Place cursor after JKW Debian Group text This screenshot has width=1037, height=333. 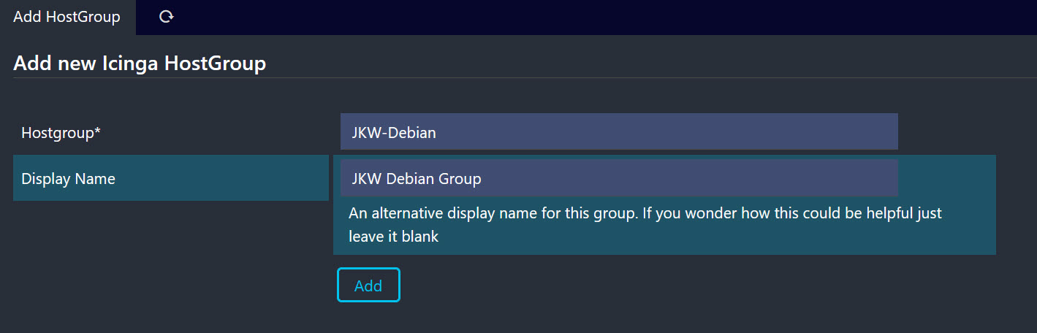[x=484, y=179]
